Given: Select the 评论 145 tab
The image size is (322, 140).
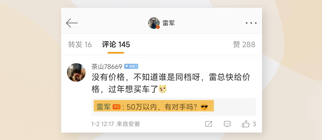Looking at the screenshot, I should [x=116, y=44].
